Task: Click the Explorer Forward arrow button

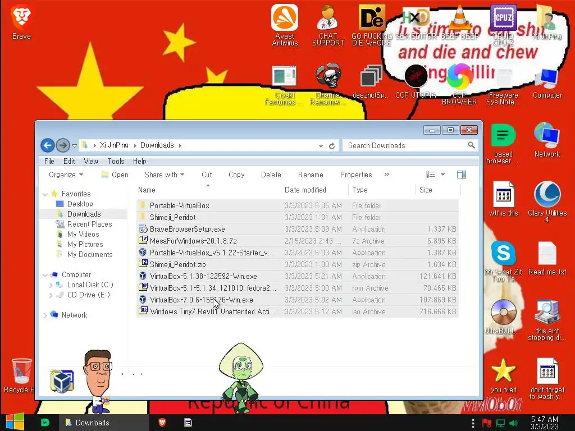Action: pos(63,145)
